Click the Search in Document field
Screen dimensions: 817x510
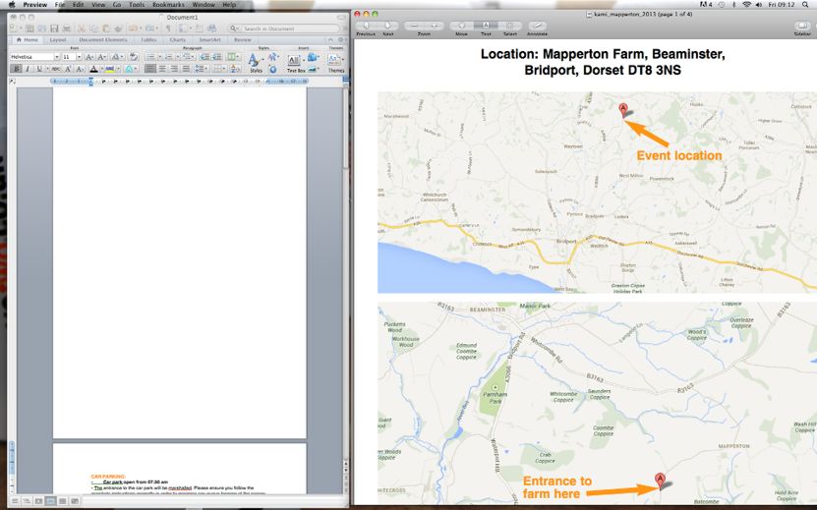284,28
